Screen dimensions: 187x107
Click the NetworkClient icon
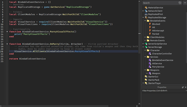coord(146,11)
